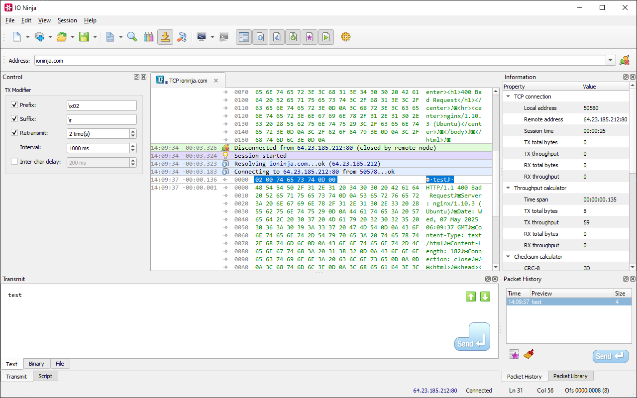Click the brush icon to clear Packet History

pos(529,354)
